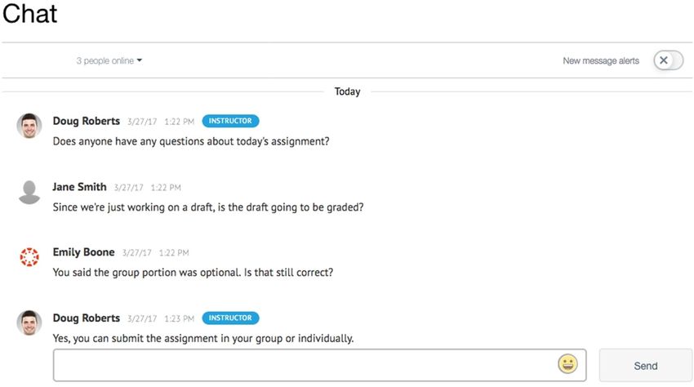The height and width of the screenshot is (387, 694).
Task: Click the Emily Boone name link
Action: pyautogui.click(x=83, y=252)
